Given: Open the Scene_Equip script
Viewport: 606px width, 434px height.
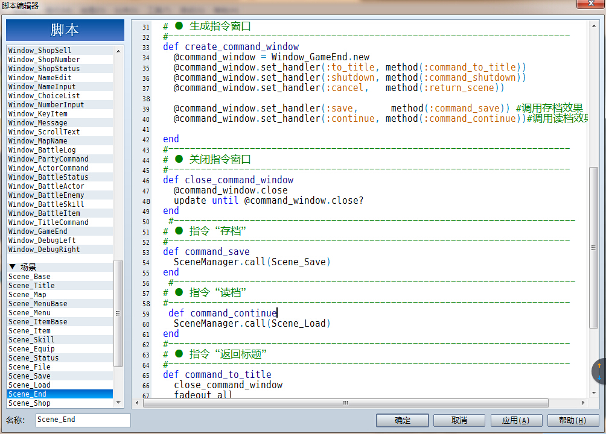Looking at the screenshot, I should point(60,349).
